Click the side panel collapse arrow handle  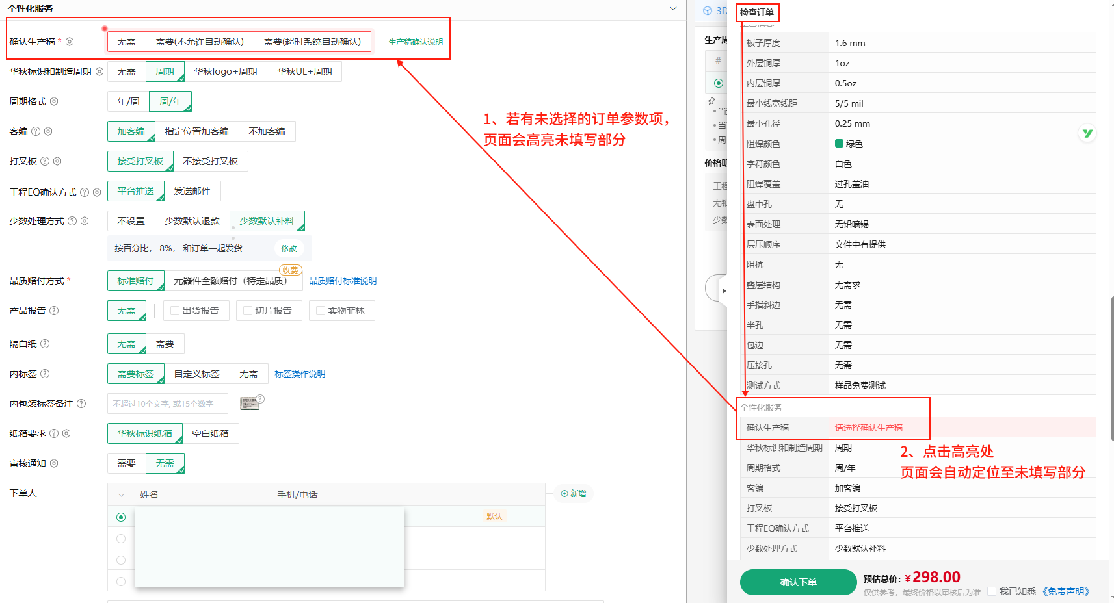(x=723, y=290)
